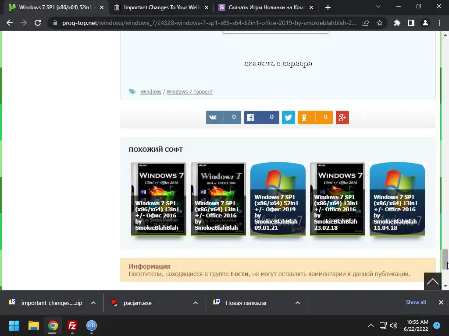The image size is (449, 336).
Task: Open downloaded pacjam.exe
Action: tap(132, 303)
